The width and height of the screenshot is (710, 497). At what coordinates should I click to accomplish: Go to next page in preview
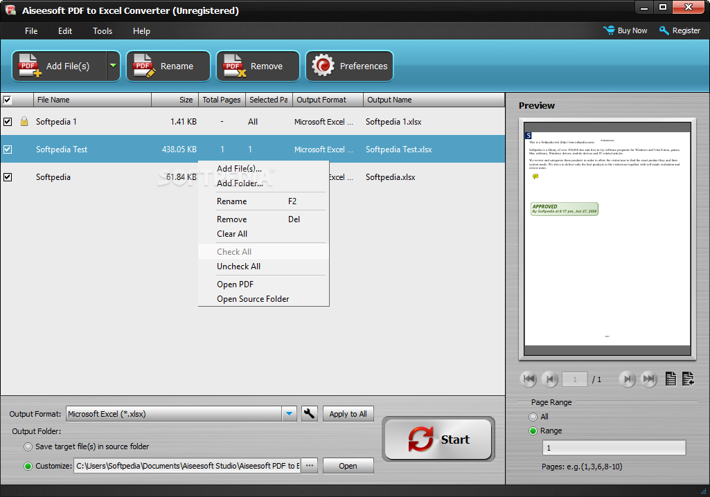(x=627, y=379)
